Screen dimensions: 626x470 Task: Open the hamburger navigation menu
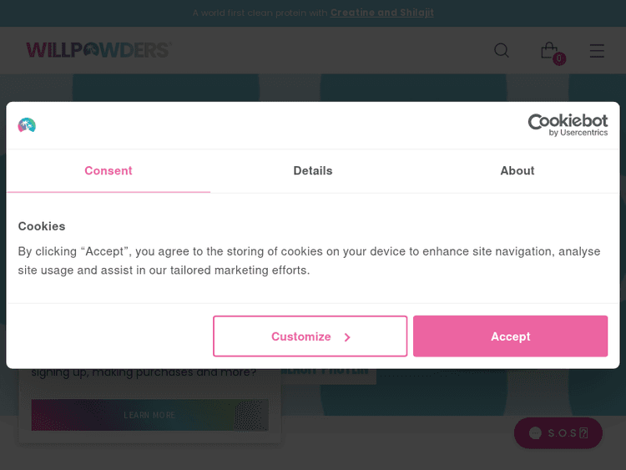point(597,50)
